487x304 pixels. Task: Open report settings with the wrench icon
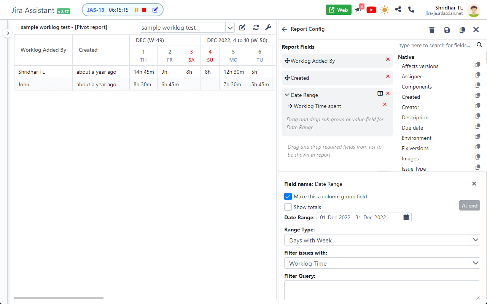(268, 27)
